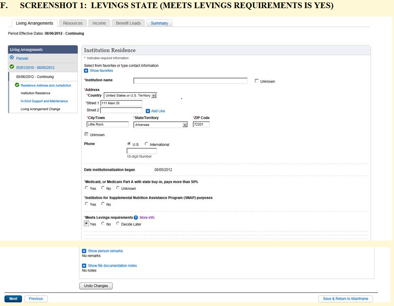Open the State/Territory dropdown
This screenshot has height=306, width=394.
[x=185, y=125]
